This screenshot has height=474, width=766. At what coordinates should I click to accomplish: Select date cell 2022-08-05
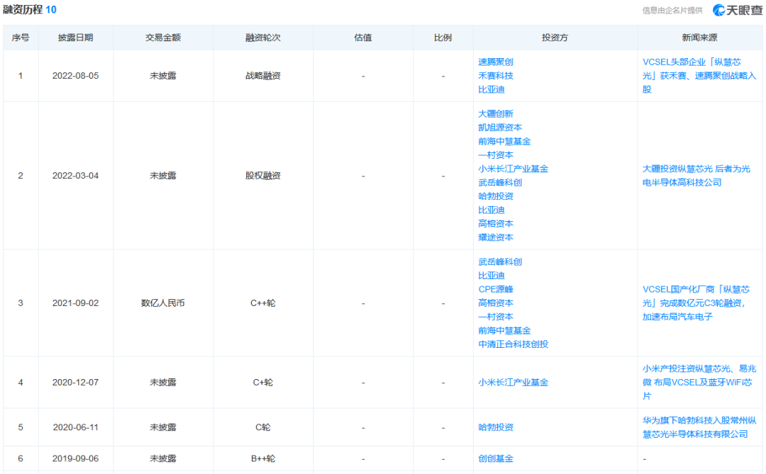coord(75,76)
